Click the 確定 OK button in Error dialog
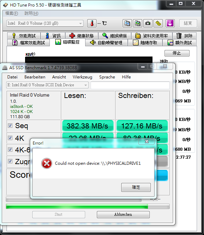The image size is (204, 235). point(136,187)
